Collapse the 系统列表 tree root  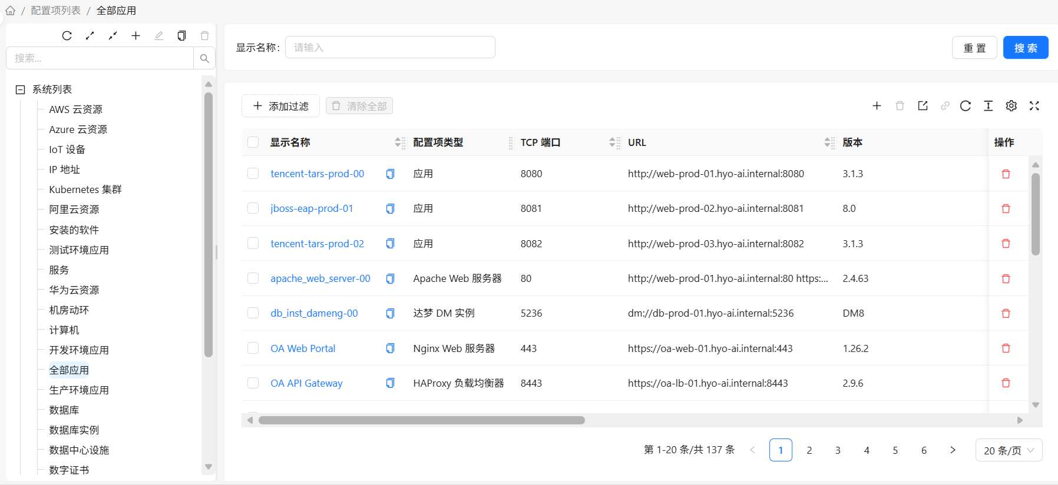coord(20,89)
